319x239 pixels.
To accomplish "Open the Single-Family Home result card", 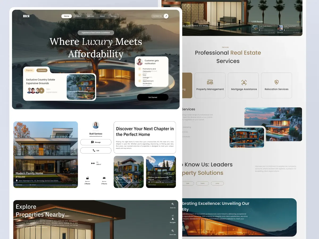I will click(263, 29).
